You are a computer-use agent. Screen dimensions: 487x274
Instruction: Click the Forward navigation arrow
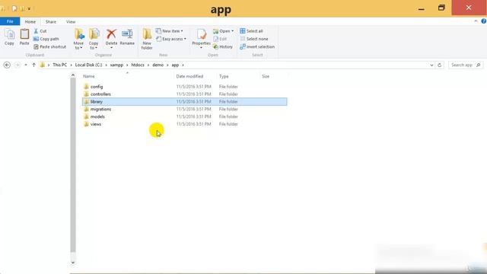tap(18, 65)
